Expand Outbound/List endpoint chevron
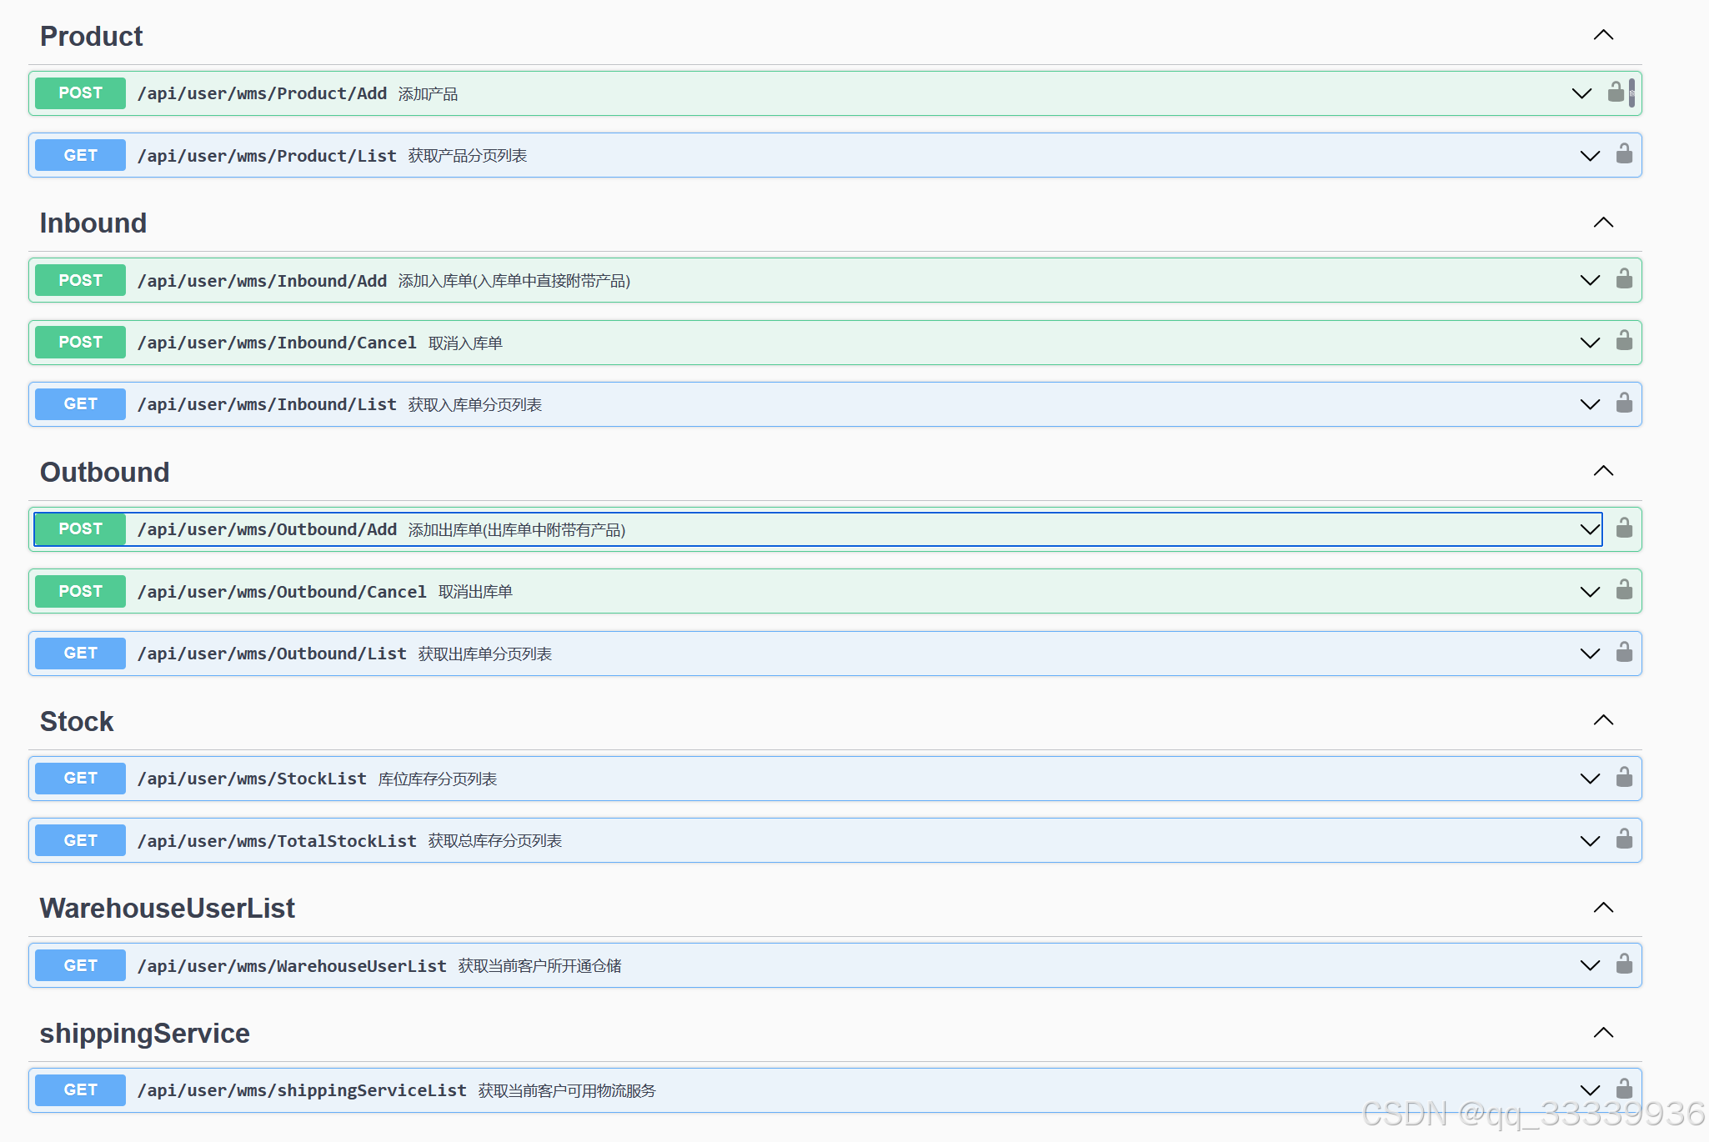 click(1590, 654)
